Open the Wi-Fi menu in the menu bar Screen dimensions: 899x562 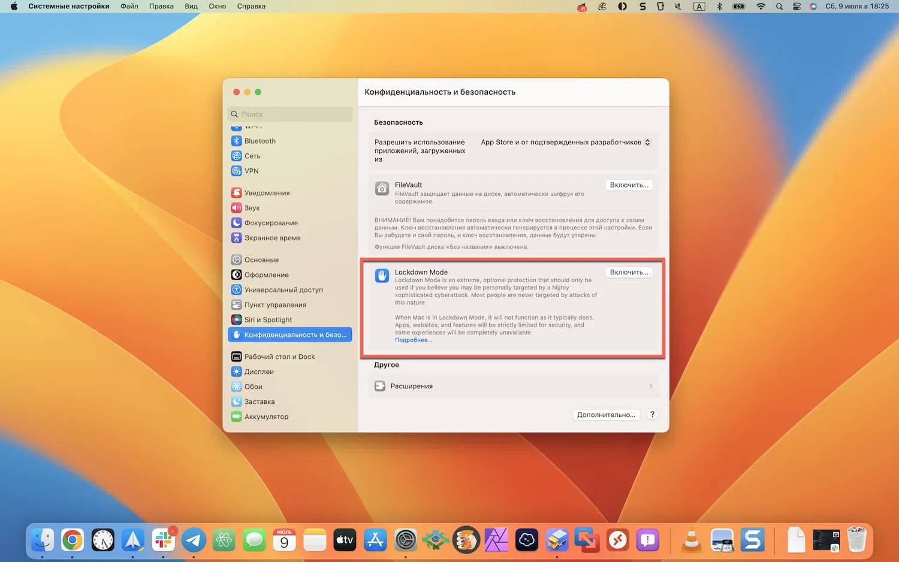761,7
